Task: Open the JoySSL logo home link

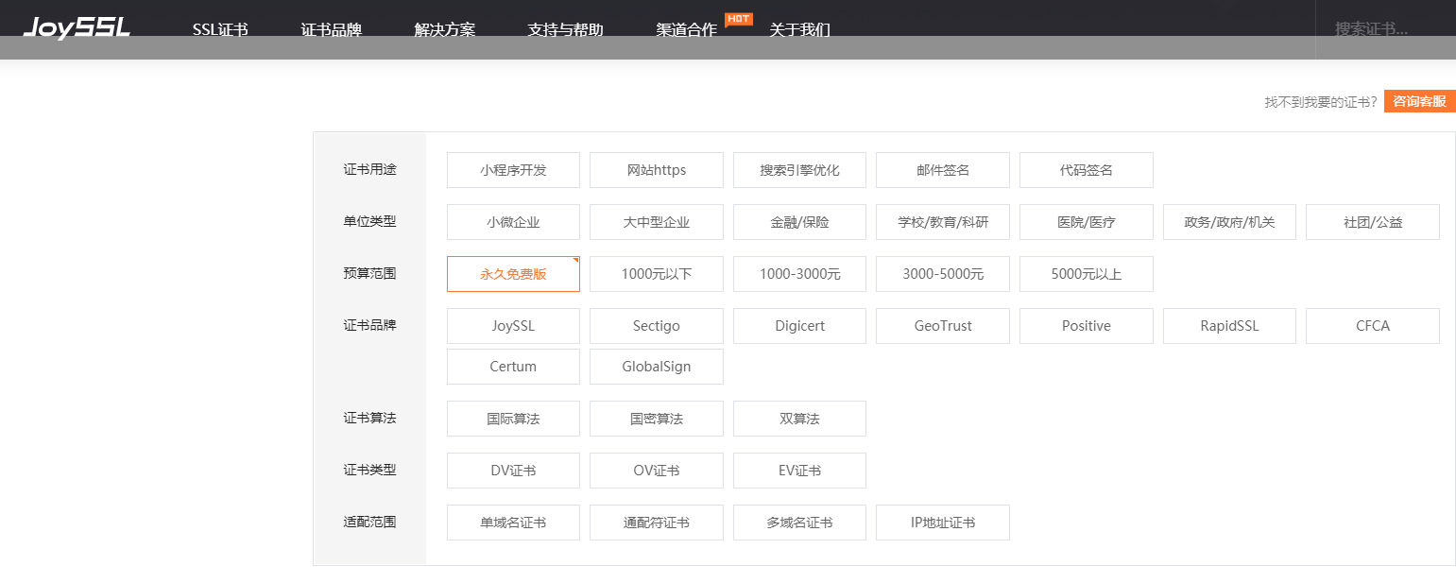Action: point(77,28)
